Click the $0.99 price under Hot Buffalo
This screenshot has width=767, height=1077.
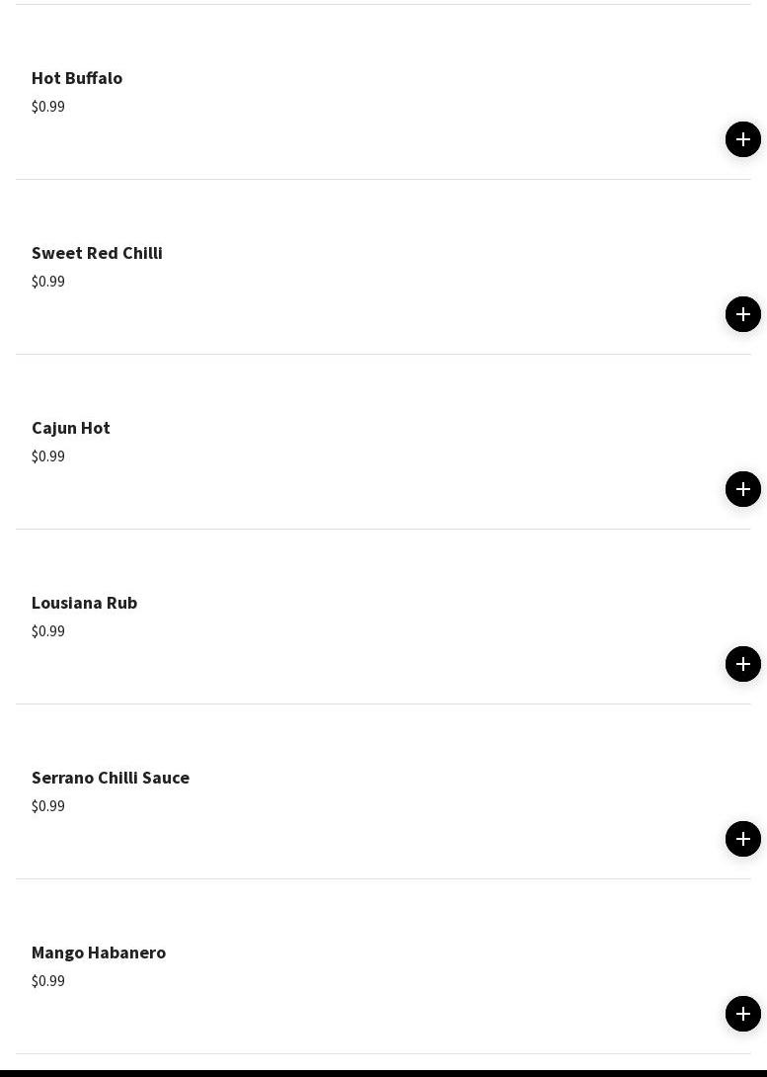point(48,107)
